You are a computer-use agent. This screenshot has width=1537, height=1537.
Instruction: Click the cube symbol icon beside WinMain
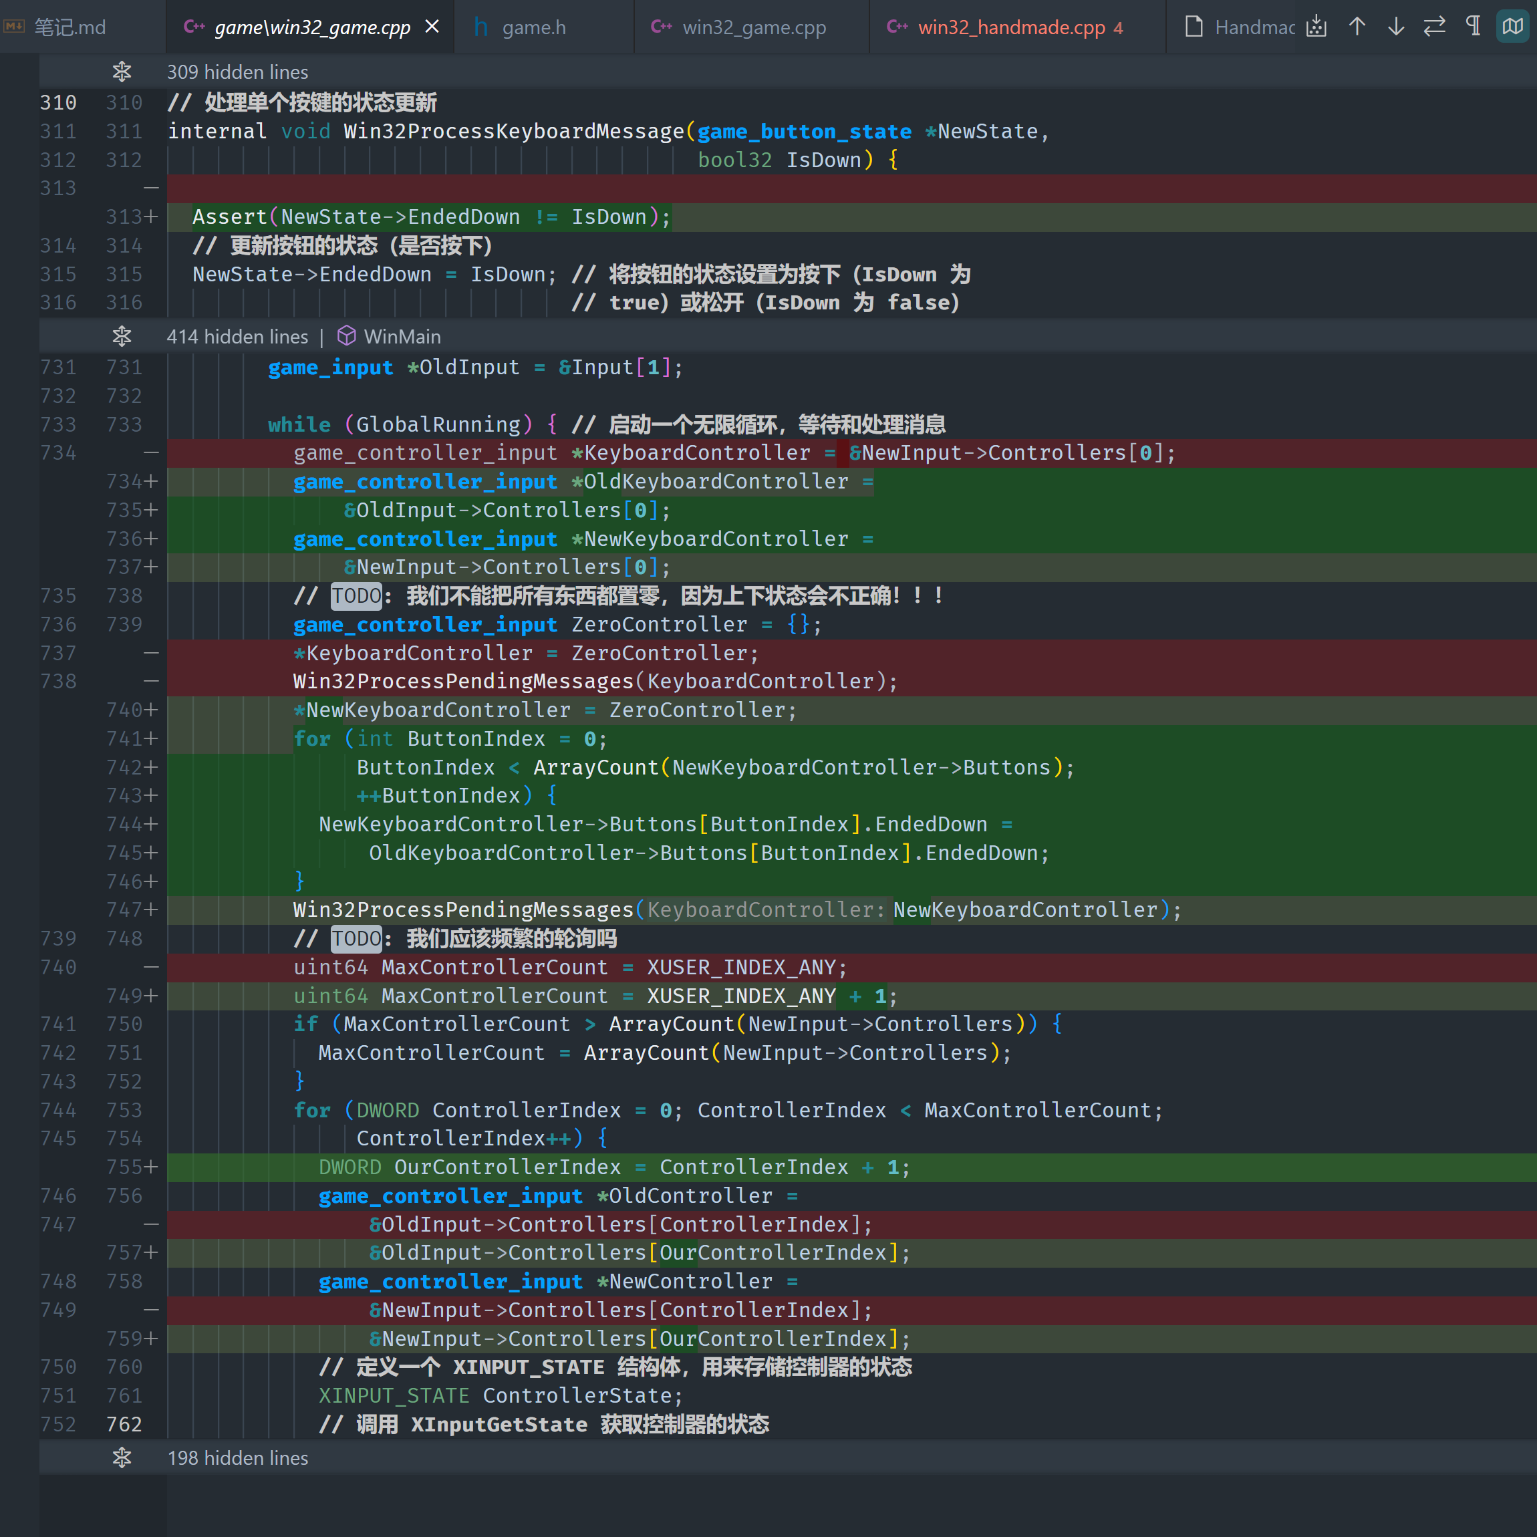click(x=346, y=335)
